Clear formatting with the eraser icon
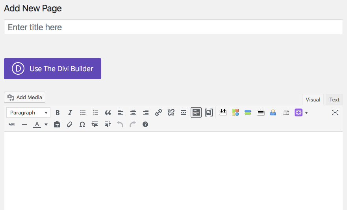 [x=69, y=124]
